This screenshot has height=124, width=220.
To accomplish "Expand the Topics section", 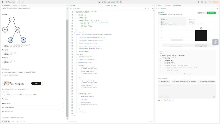I will (33, 99).
